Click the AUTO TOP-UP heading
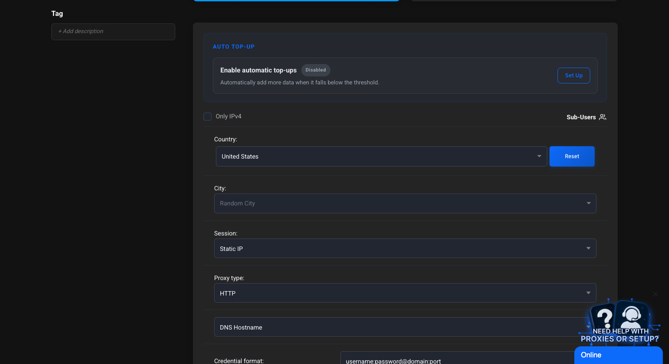This screenshot has width=669, height=364. pyautogui.click(x=234, y=47)
